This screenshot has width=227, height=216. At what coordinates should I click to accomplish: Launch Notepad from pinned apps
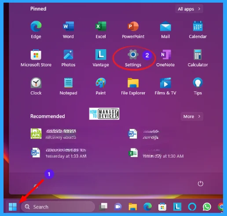[68, 86]
